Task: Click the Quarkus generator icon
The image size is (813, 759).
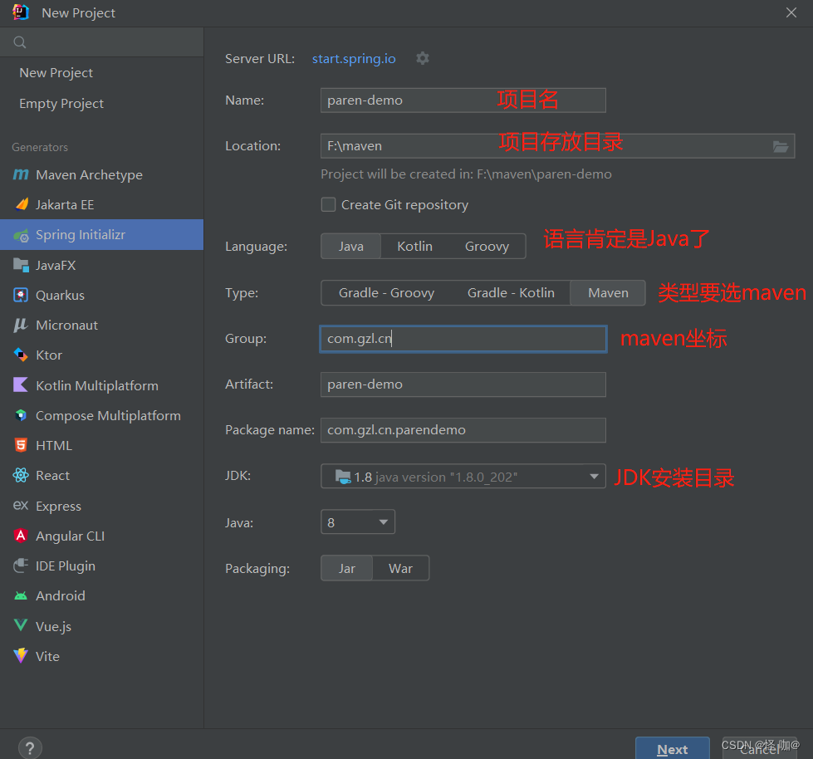Action: coord(21,296)
